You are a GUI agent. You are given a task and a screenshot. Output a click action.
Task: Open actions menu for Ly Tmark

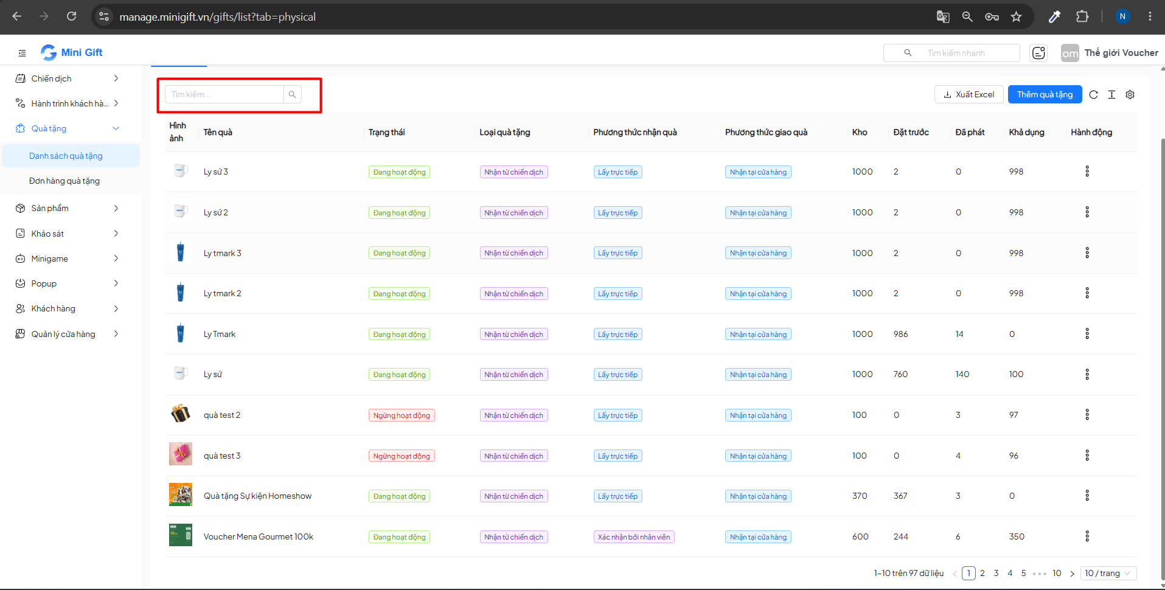click(1087, 334)
